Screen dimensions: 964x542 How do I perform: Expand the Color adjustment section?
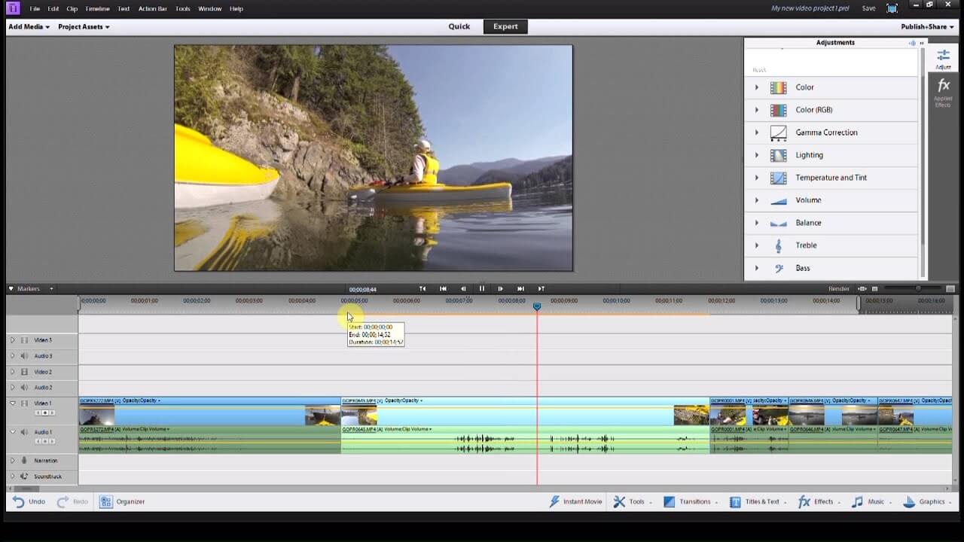[x=757, y=87]
